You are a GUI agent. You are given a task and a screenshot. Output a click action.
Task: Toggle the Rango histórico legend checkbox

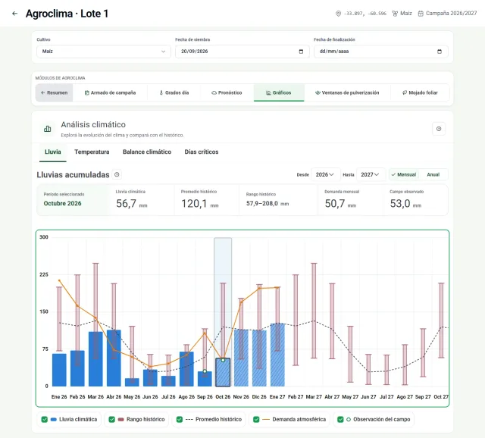pyautogui.click(x=112, y=420)
